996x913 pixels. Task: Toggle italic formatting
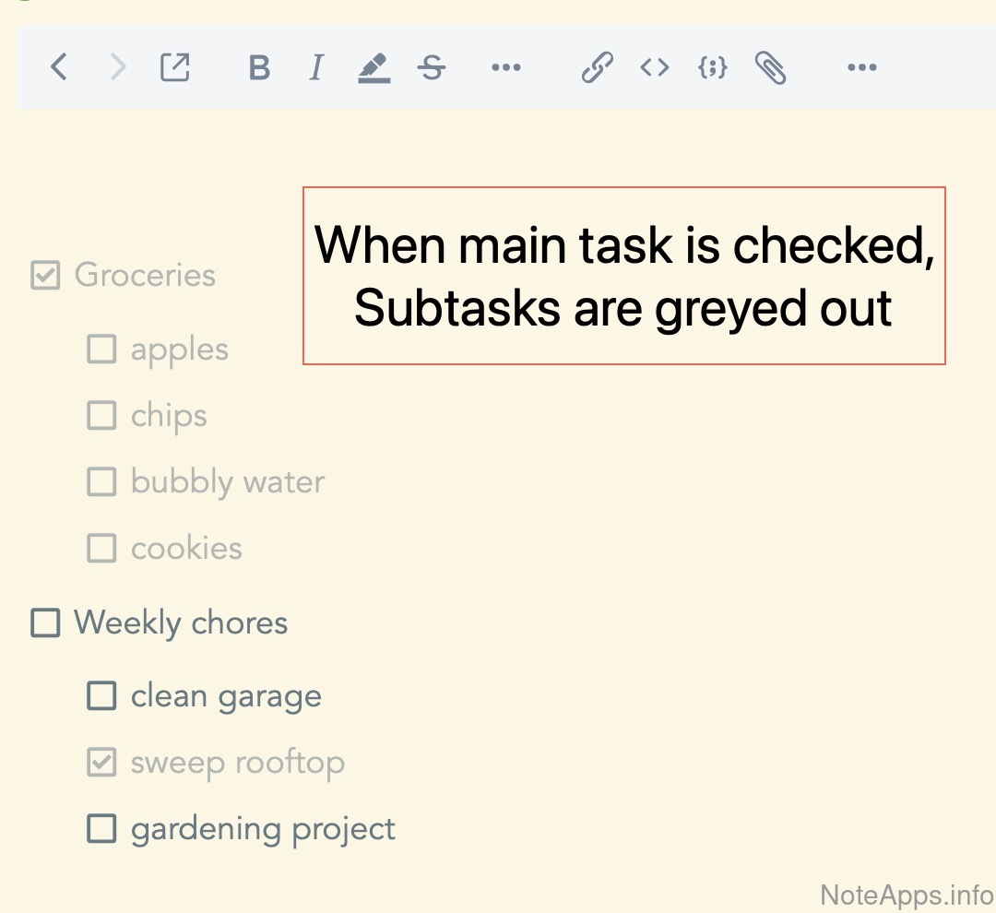(x=316, y=67)
